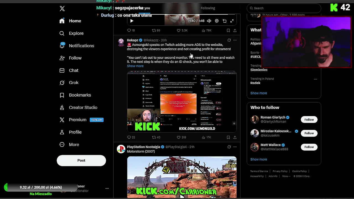The image size is (354, 199).
Task: Follow Matt Wallace
Action: 309,147
